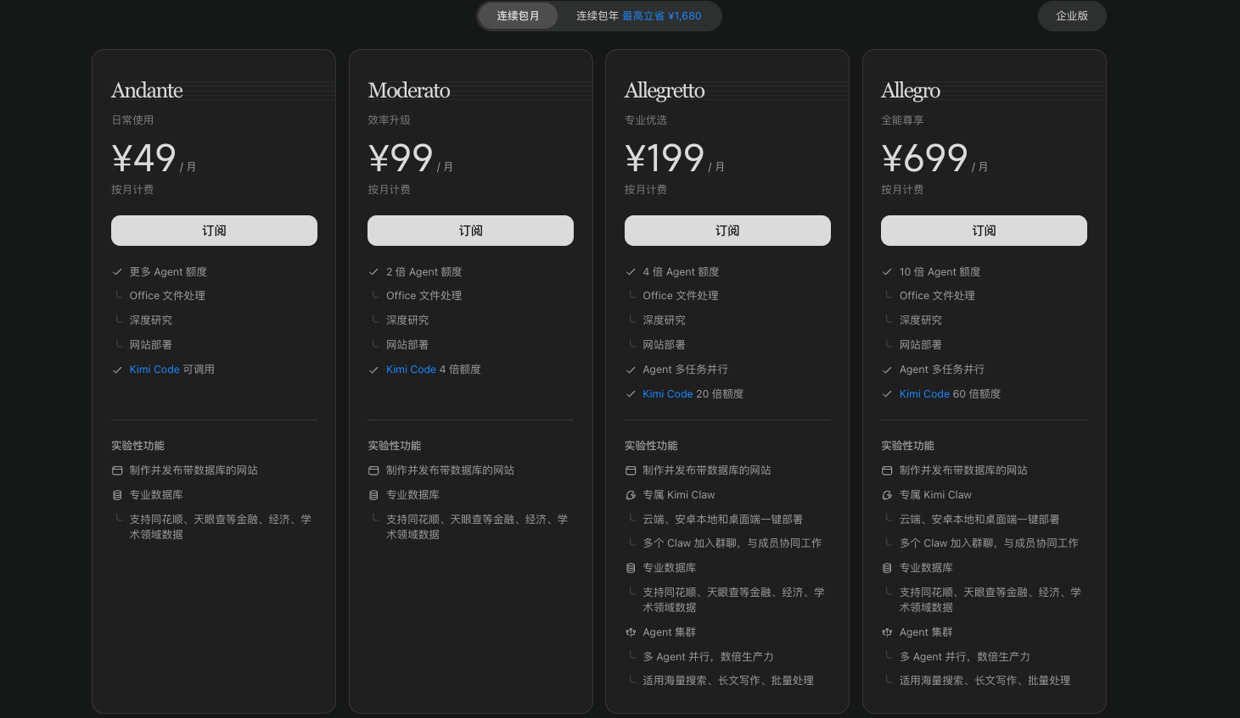Click the Andante plan title

coord(147,90)
